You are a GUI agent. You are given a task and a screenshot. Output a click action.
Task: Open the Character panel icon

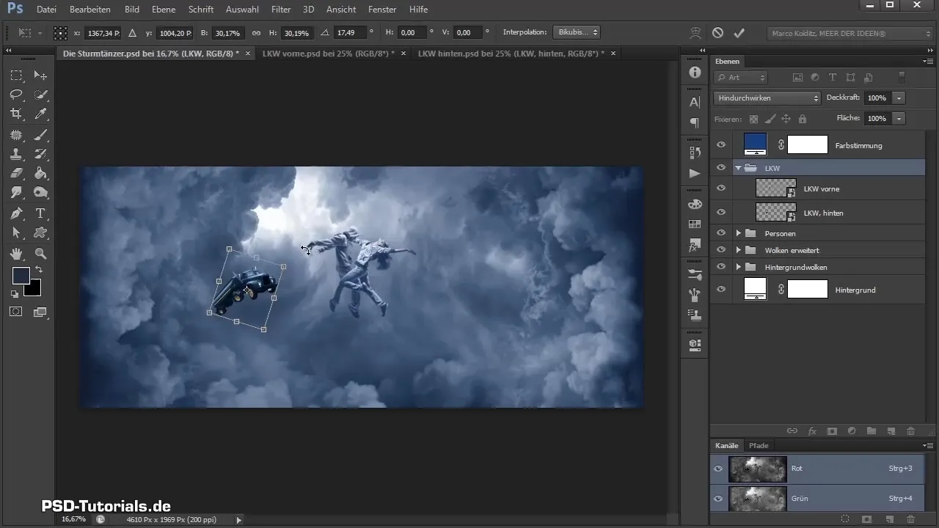click(695, 103)
